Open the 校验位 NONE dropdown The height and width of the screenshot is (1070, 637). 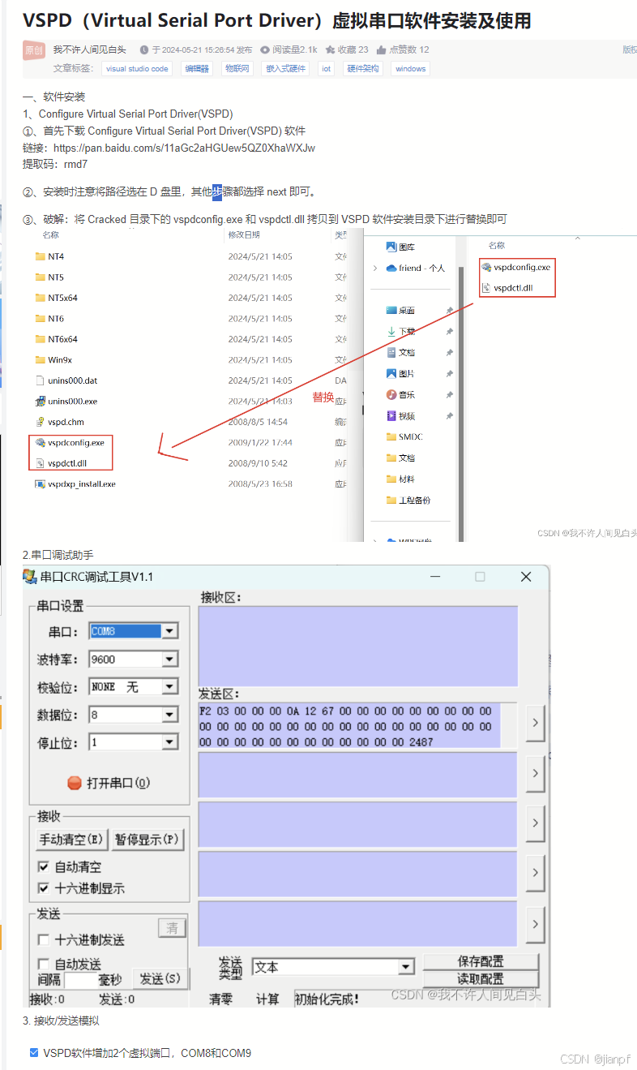[169, 686]
